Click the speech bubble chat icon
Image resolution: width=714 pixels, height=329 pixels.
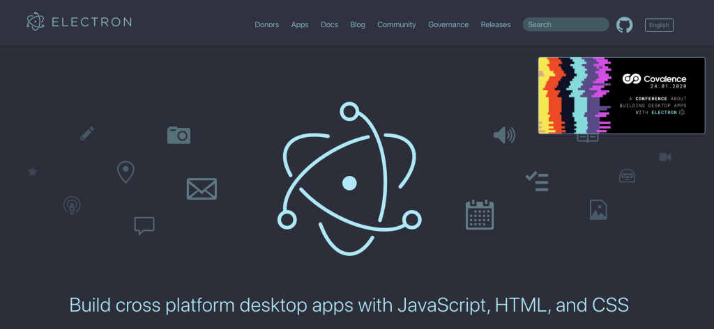[x=144, y=225]
